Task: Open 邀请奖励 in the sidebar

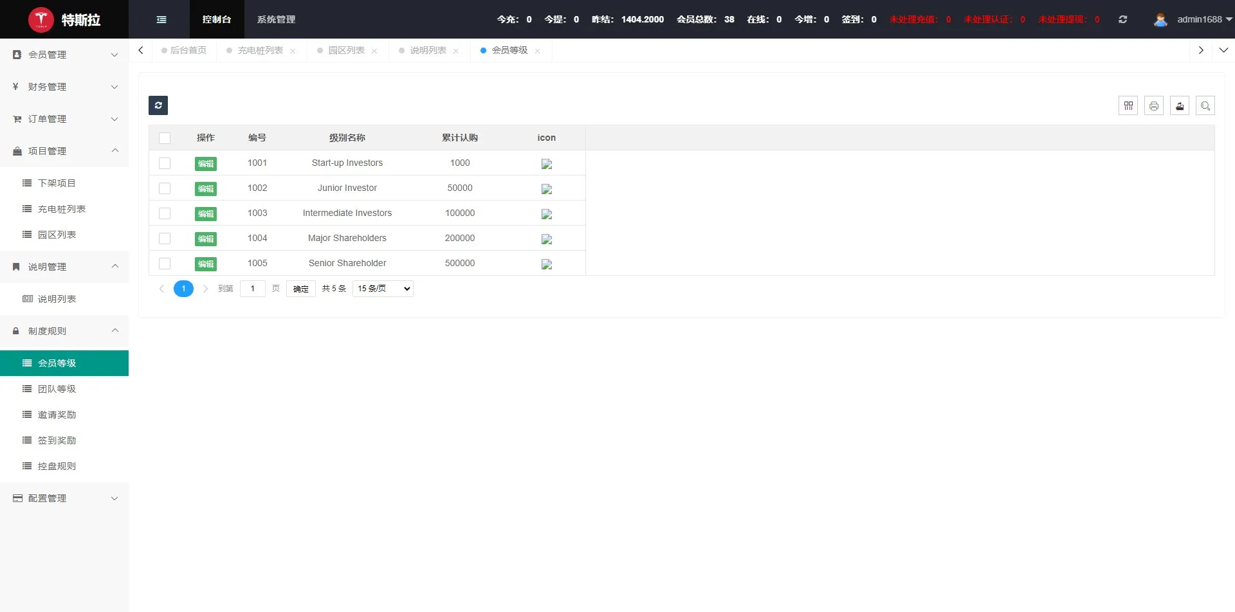Action: (x=64, y=415)
